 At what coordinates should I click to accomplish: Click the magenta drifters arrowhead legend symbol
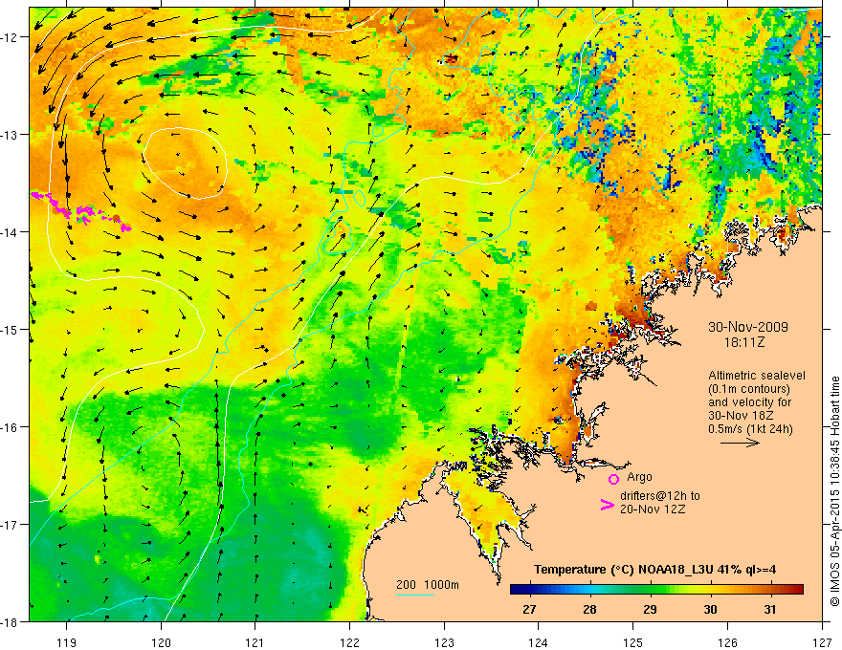pos(608,505)
